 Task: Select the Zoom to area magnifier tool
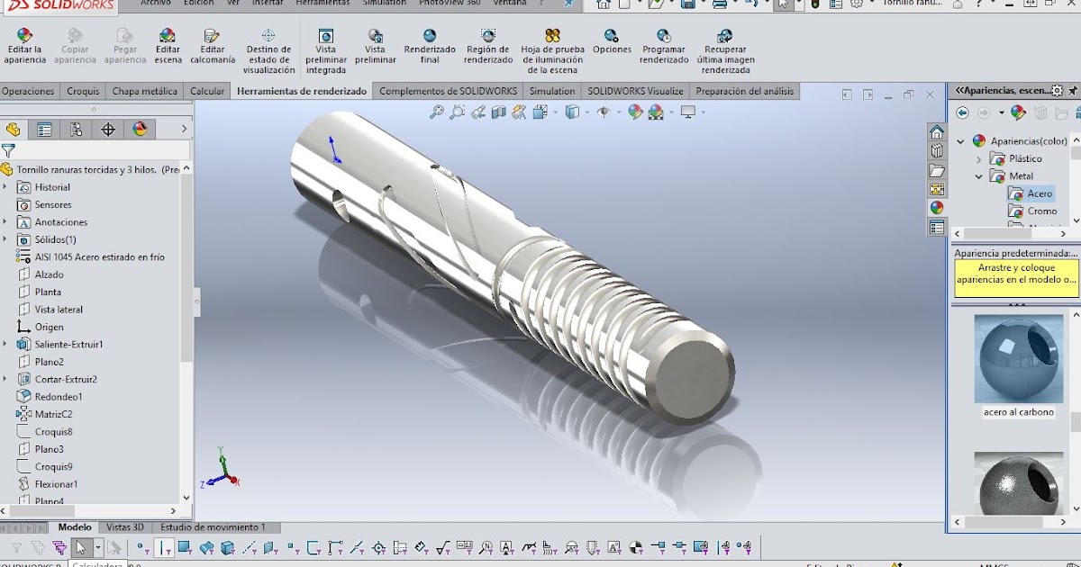(x=456, y=112)
